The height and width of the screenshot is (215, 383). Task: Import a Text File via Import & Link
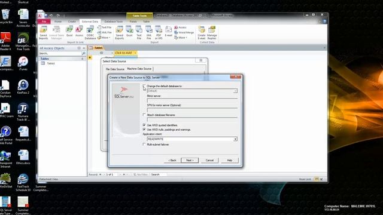[105, 27]
